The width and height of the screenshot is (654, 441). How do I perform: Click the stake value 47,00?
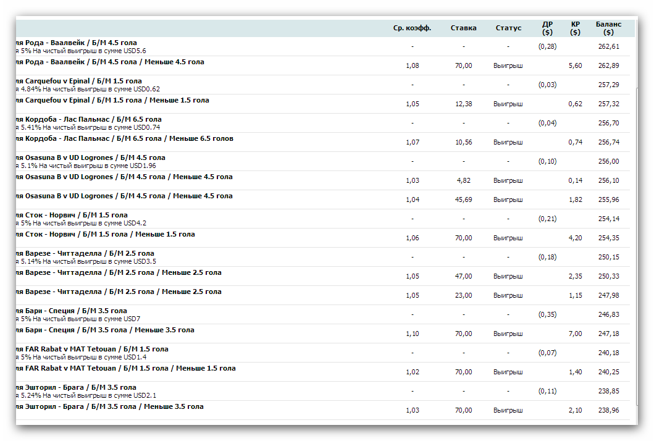click(463, 276)
